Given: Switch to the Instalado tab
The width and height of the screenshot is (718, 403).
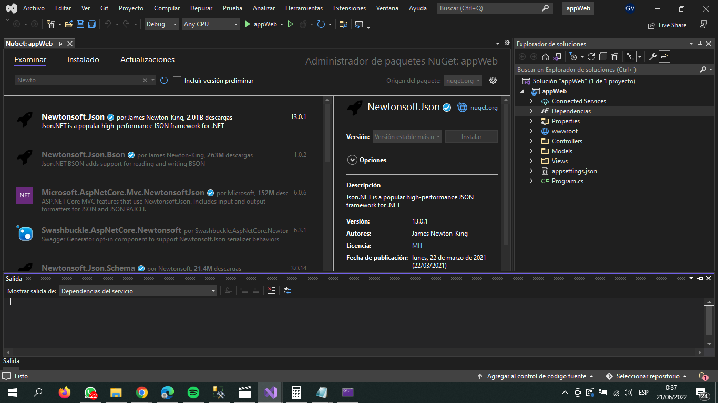Looking at the screenshot, I should coord(83,60).
